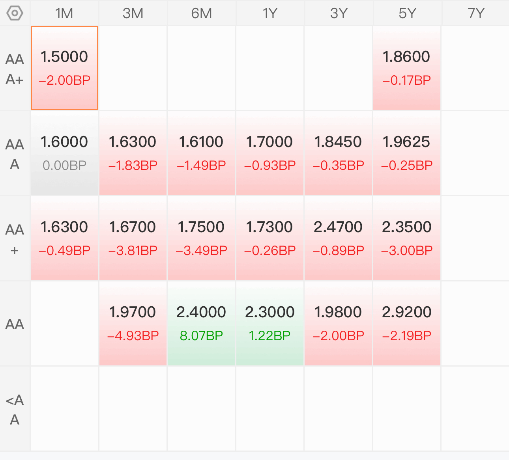Image resolution: width=509 pixels, height=460 pixels.
Task: Select the green 2.4000 8.07BP cell
Action: point(201,324)
